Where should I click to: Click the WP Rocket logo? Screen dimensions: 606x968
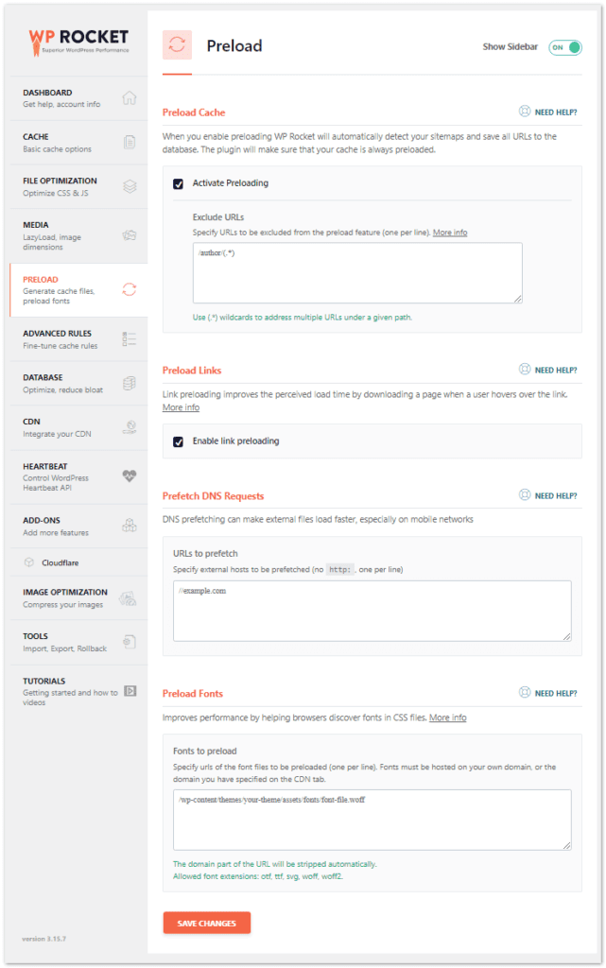78,42
